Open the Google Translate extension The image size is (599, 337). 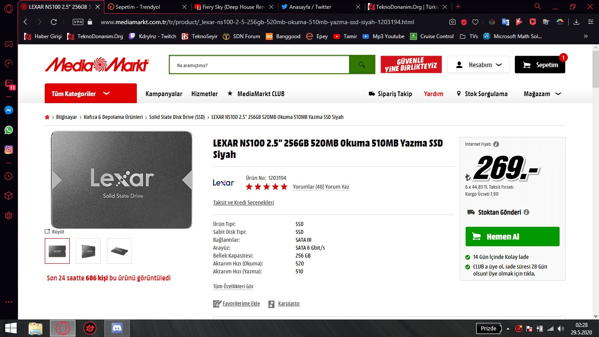pyautogui.click(x=506, y=22)
